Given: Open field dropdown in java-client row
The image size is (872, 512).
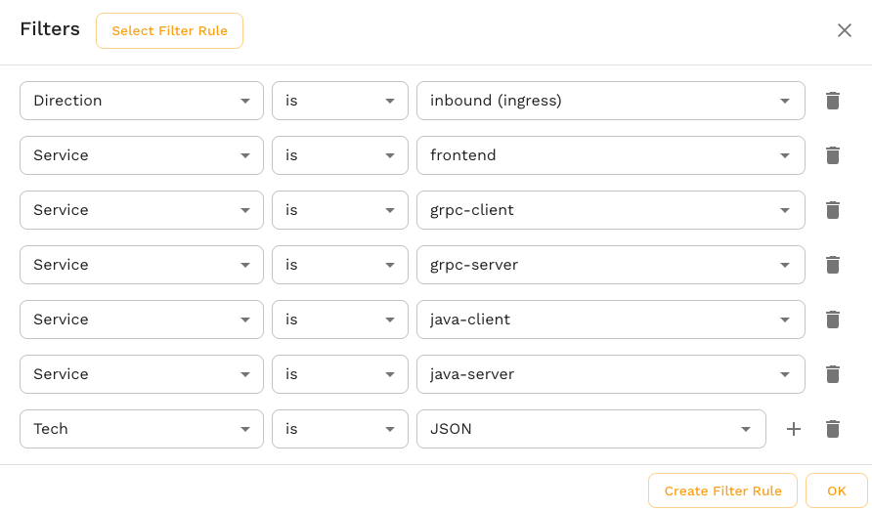Looking at the screenshot, I should [142, 320].
